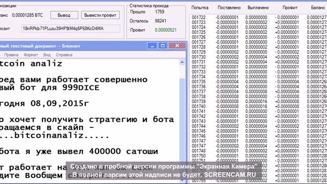
Task: Click payout value in row 001744
Action: click(256, 126)
